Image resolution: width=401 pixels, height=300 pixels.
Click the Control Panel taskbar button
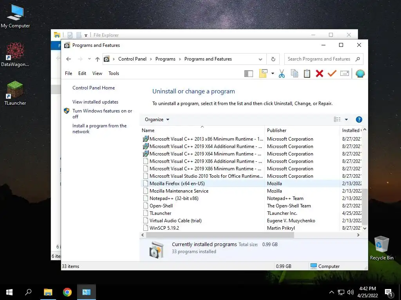(87, 292)
